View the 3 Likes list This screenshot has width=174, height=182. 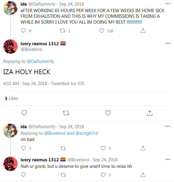[x=11, y=98]
